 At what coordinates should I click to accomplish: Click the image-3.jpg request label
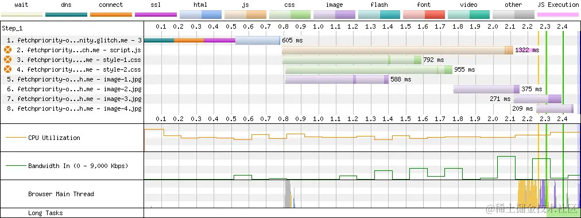(x=74, y=99)
